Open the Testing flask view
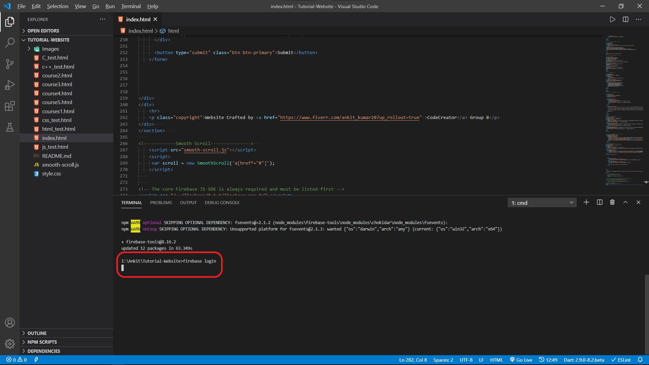This screenshot has height=365, width=649. coord(10,127)
